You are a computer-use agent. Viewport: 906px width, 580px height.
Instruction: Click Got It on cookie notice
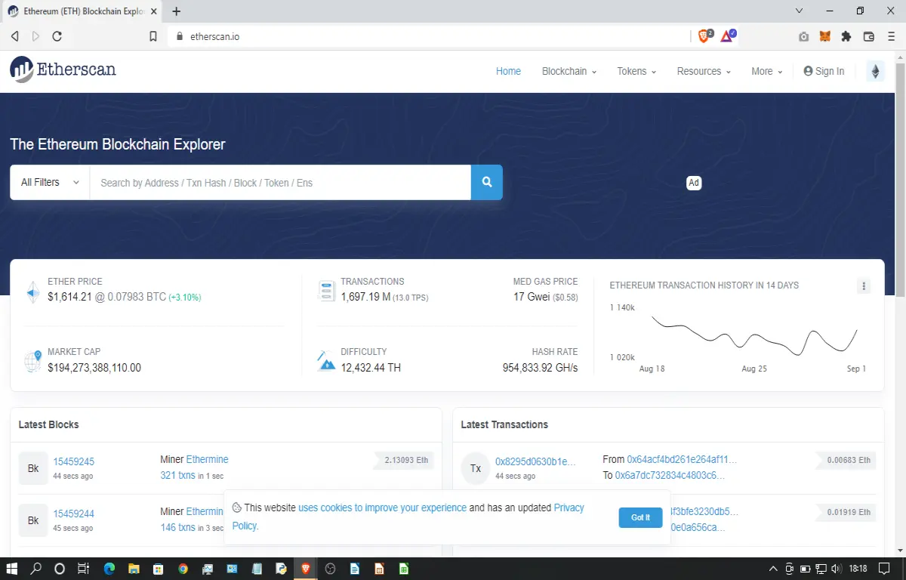640,517
